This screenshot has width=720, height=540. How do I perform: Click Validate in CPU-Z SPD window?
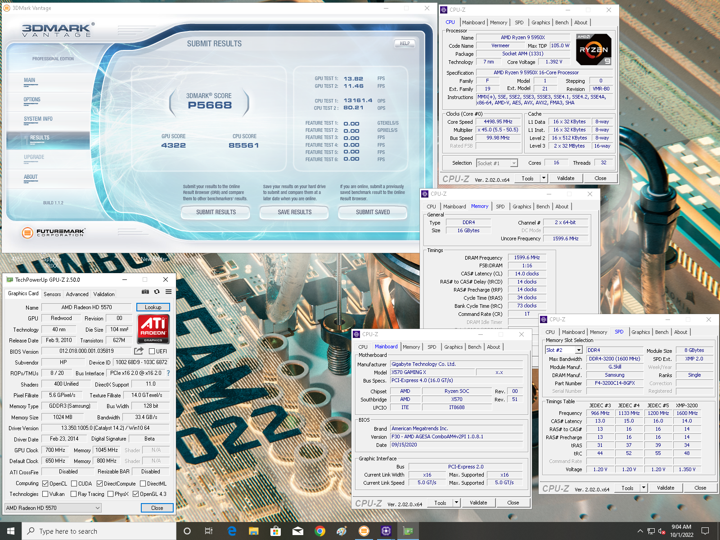click(x=666, y=488)
